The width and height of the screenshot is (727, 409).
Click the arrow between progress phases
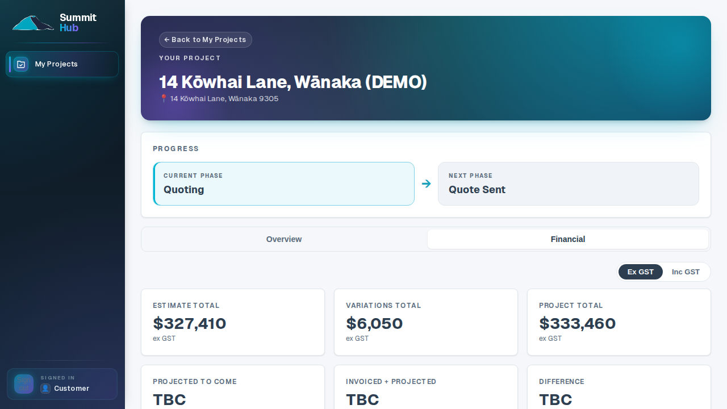(427, 183)
